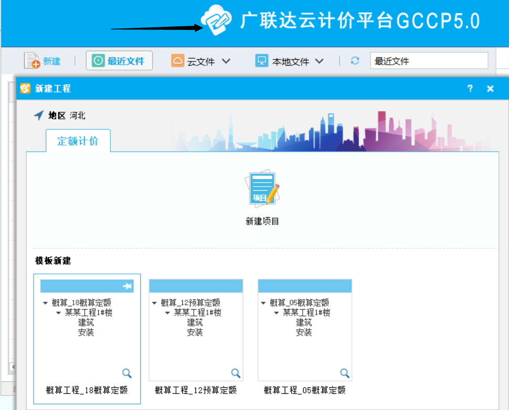The width and height of the screenshot is (509, 410).
Task: Preview the 18概算定额 template magnifier
Action: 127,373
